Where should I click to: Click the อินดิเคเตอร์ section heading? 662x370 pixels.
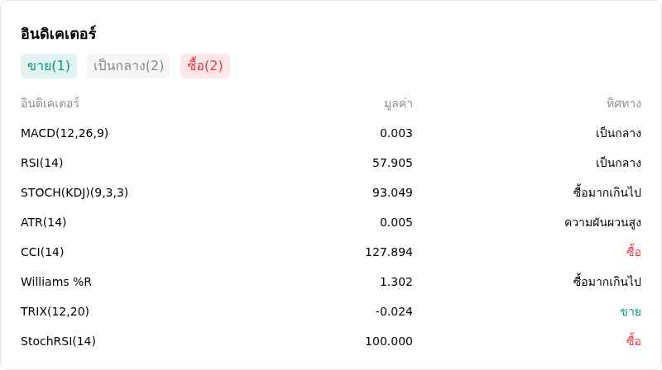tap(58, 34)
